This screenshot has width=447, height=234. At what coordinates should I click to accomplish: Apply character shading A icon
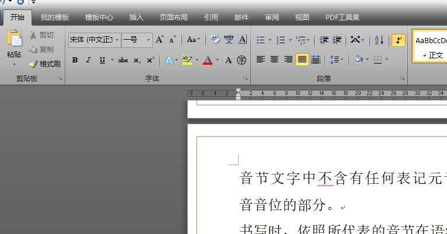click(228, 60)
